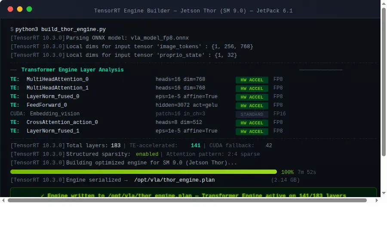
Task: Click the elapsed time '7m 52s'
Action: tap(307, 172)
